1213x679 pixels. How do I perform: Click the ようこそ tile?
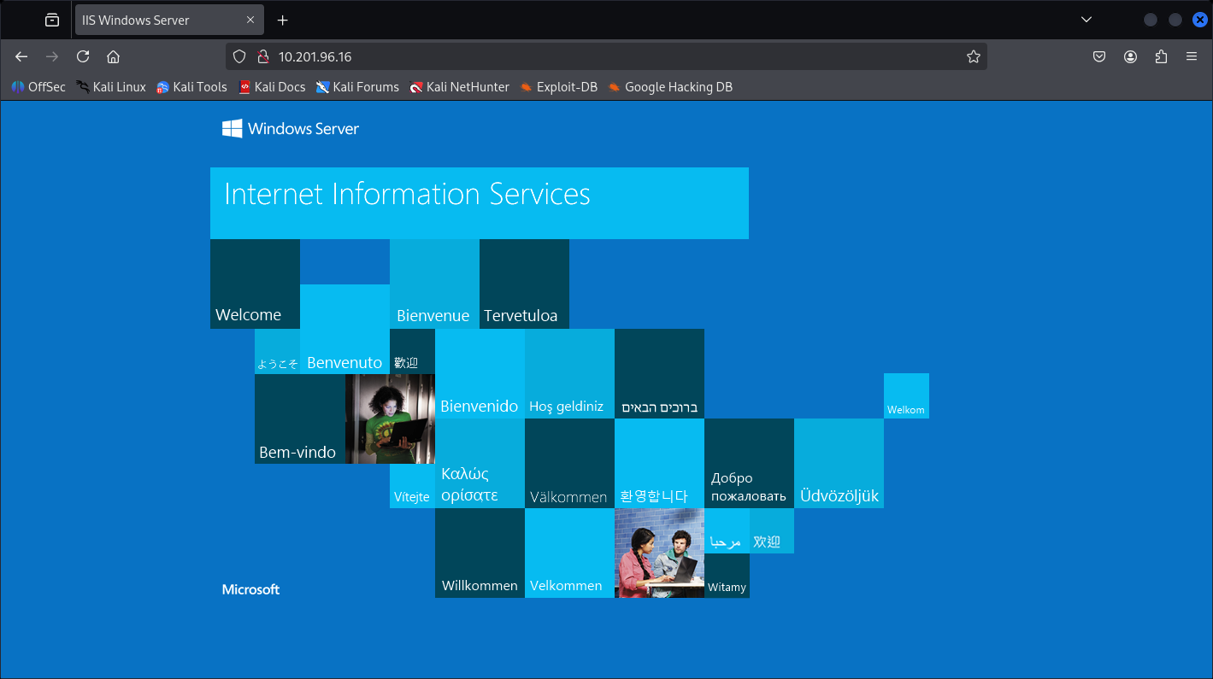click(x=277, y=351)
